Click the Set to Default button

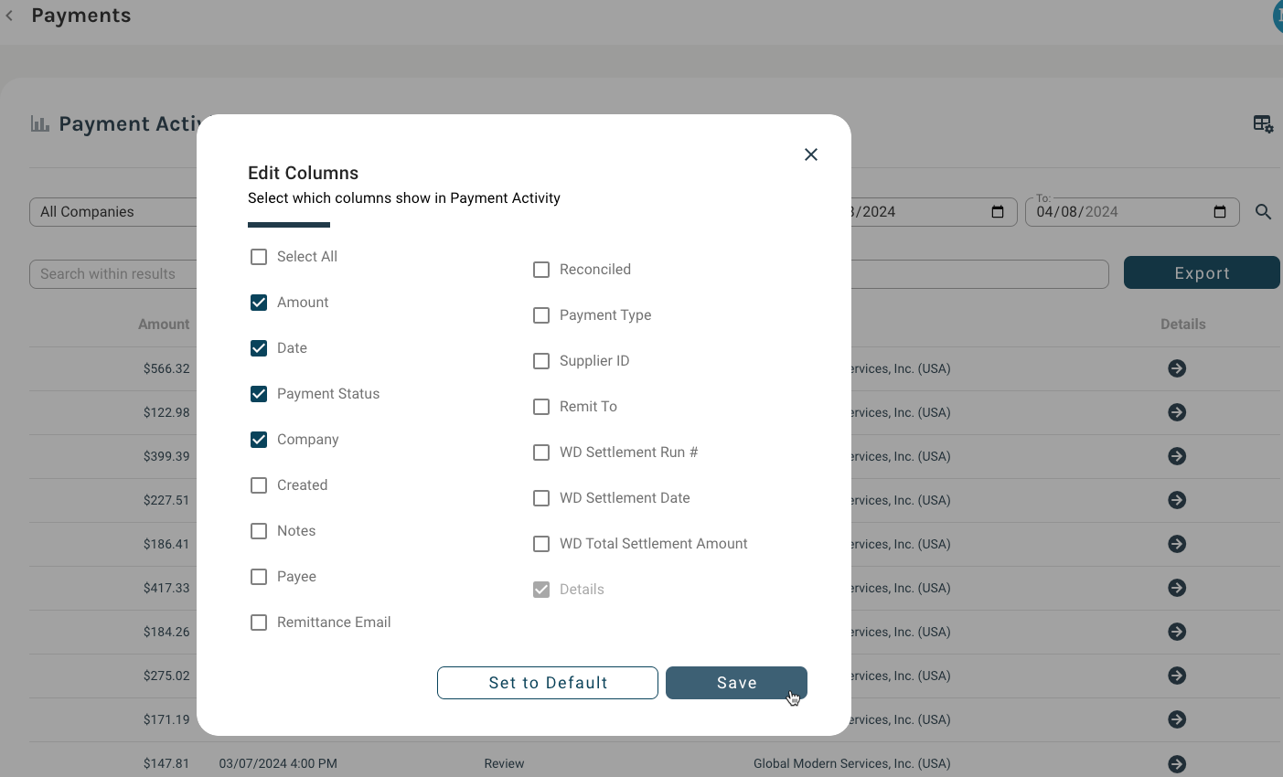547,682
